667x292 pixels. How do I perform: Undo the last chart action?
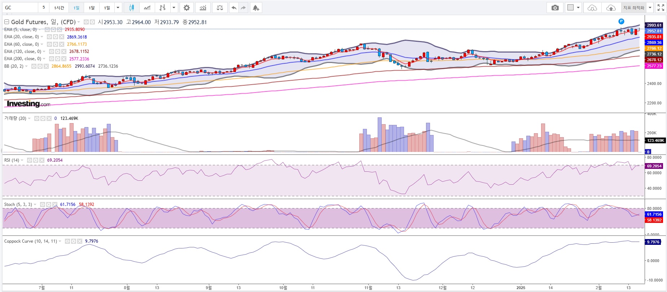(x=234, y=8)
